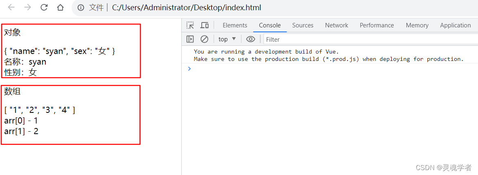Screen dimensions: 478x175
Task: Select the 对象 heading text
Action: click(12, 32)
